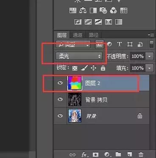156x158 pixels.
Task: Open the 不透明度 slider arrow
Action: (x=150, y=56)
